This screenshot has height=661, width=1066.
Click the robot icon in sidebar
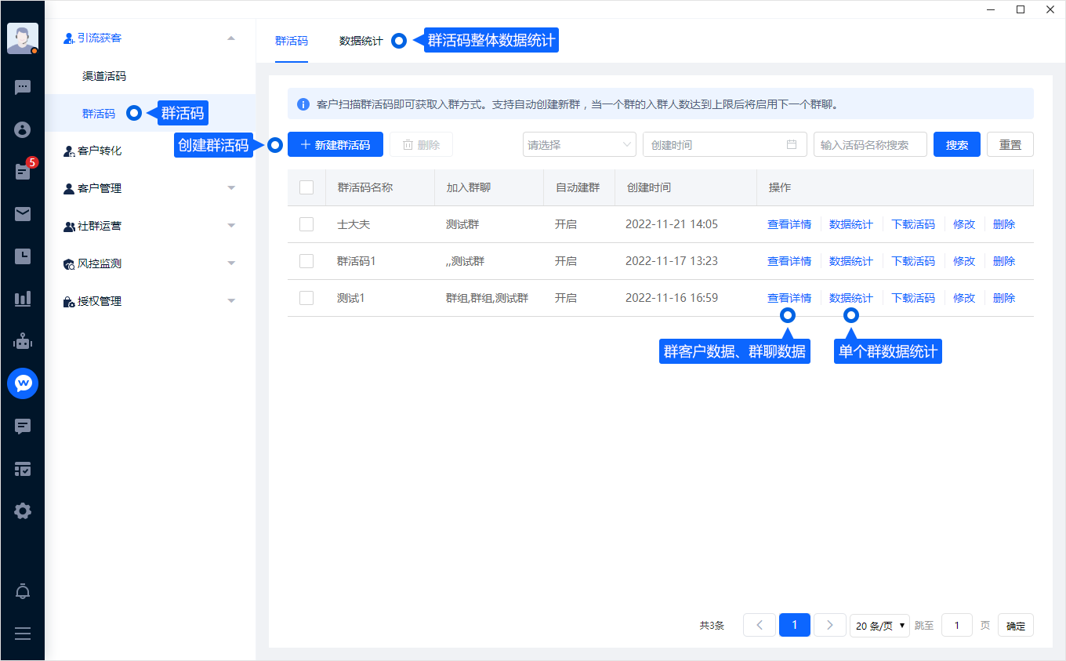pyautogui.click(x=23, y=341)
